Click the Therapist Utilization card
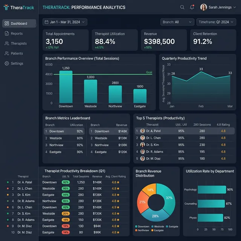Screen dimensions: 241x241 pyautogui.click(x=114, y=40)
